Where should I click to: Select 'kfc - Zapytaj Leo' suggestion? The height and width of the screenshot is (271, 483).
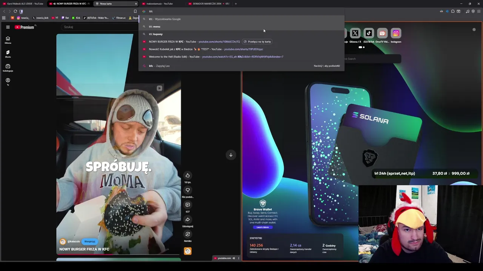point(241,66)
